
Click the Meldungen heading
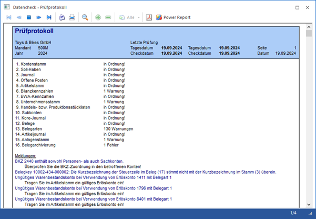[25, 156]
